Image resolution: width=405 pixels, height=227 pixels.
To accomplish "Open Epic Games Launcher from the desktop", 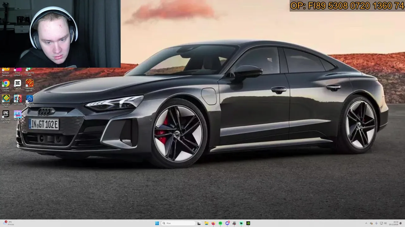I will click(6, 116).
